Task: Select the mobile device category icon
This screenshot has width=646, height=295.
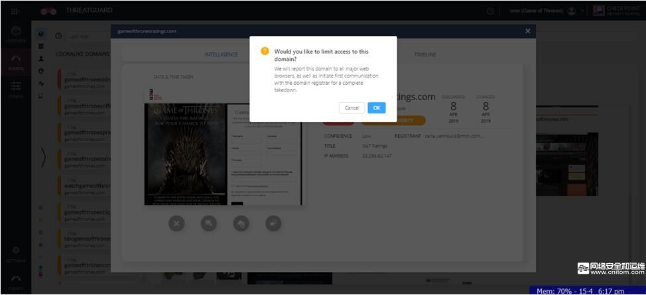Action: coord(40,96)
